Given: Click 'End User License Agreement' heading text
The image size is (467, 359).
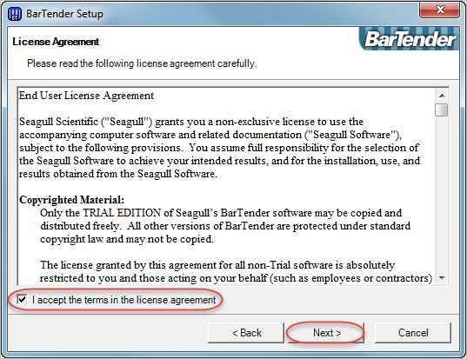Looking at the screenshot, I should (x=86, y=96).
